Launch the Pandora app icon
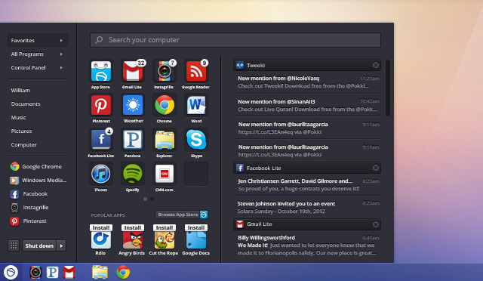Screen dimensions: 483x281 133,140
